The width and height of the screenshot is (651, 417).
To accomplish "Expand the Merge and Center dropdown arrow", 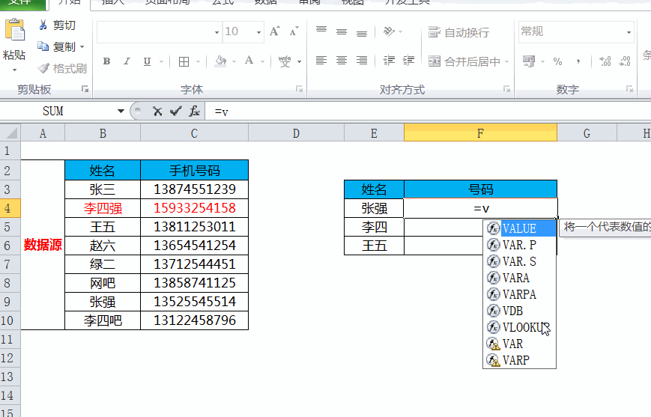I will point(507,62).
